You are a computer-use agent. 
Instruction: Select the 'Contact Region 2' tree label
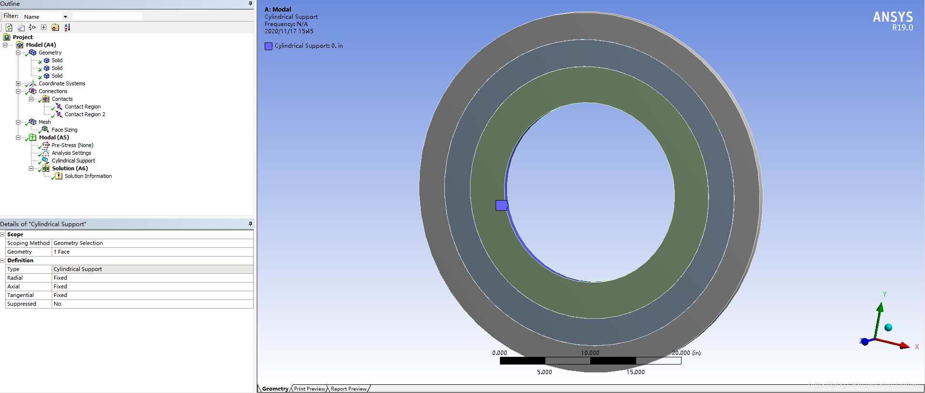85,114
